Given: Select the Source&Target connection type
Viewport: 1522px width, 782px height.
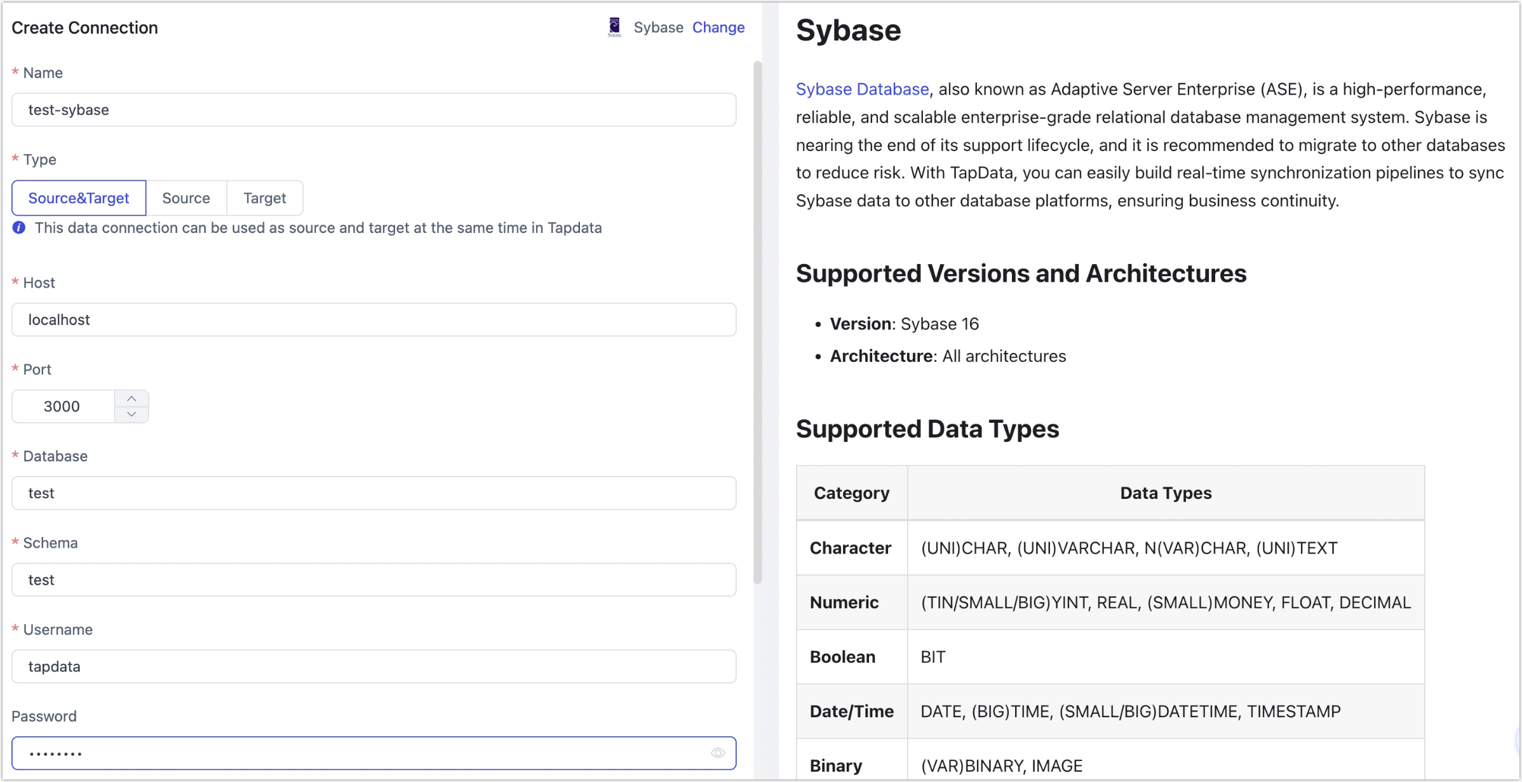Looking at the screenshot, I should tap(79, 198).
